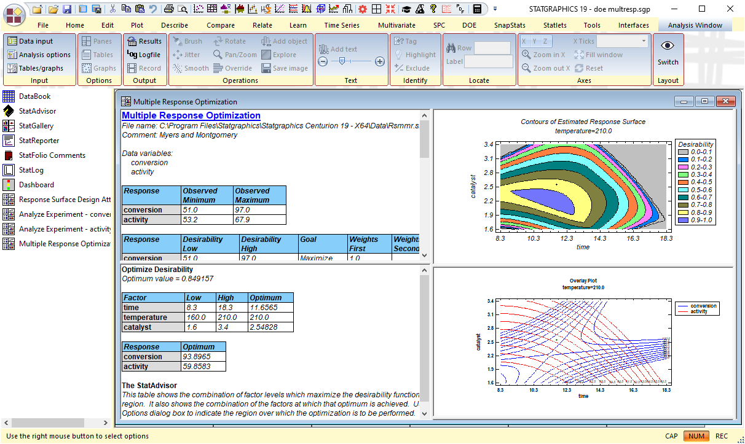Click the Save image operation
Image resolution: width=745 pixels, height=444 pixels.
tap(284, 68)
